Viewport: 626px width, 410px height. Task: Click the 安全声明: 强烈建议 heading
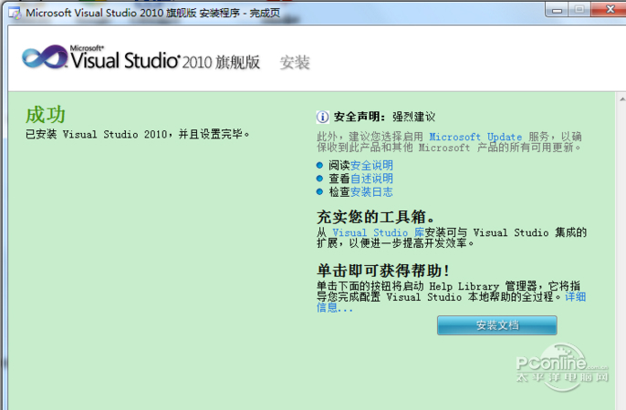384,117
